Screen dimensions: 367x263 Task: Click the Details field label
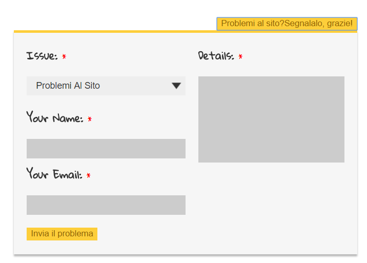pos(216,56)
